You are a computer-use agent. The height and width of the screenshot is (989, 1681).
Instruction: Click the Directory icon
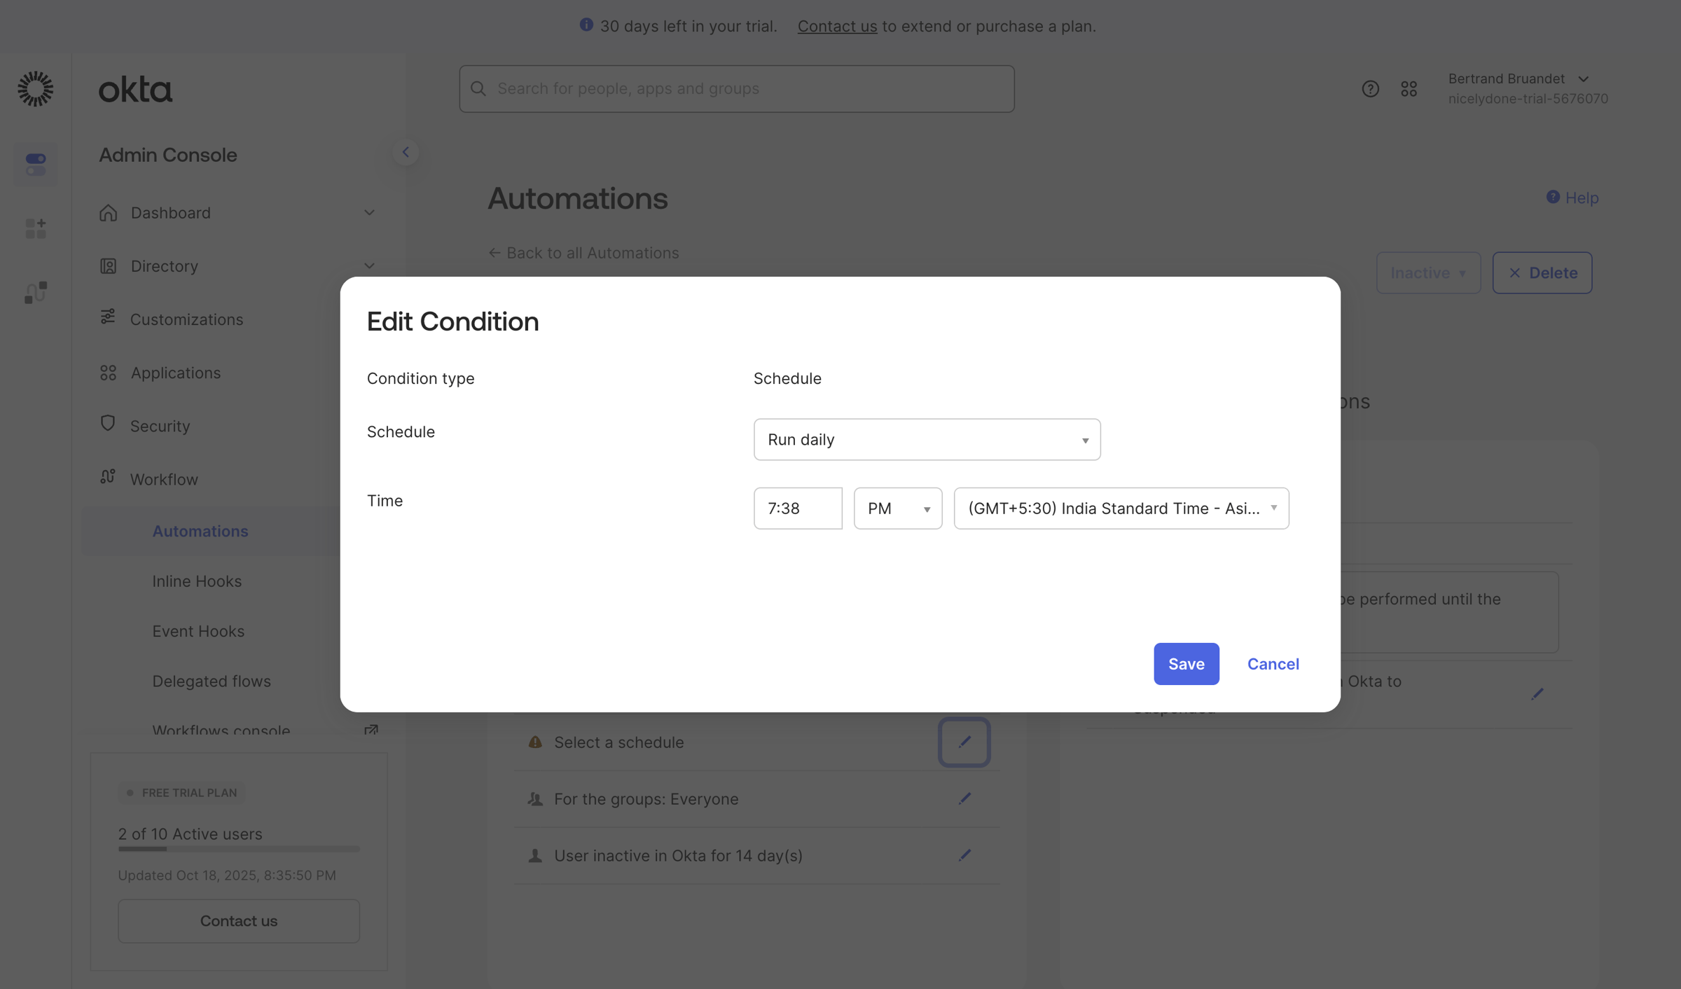point(108,265)
